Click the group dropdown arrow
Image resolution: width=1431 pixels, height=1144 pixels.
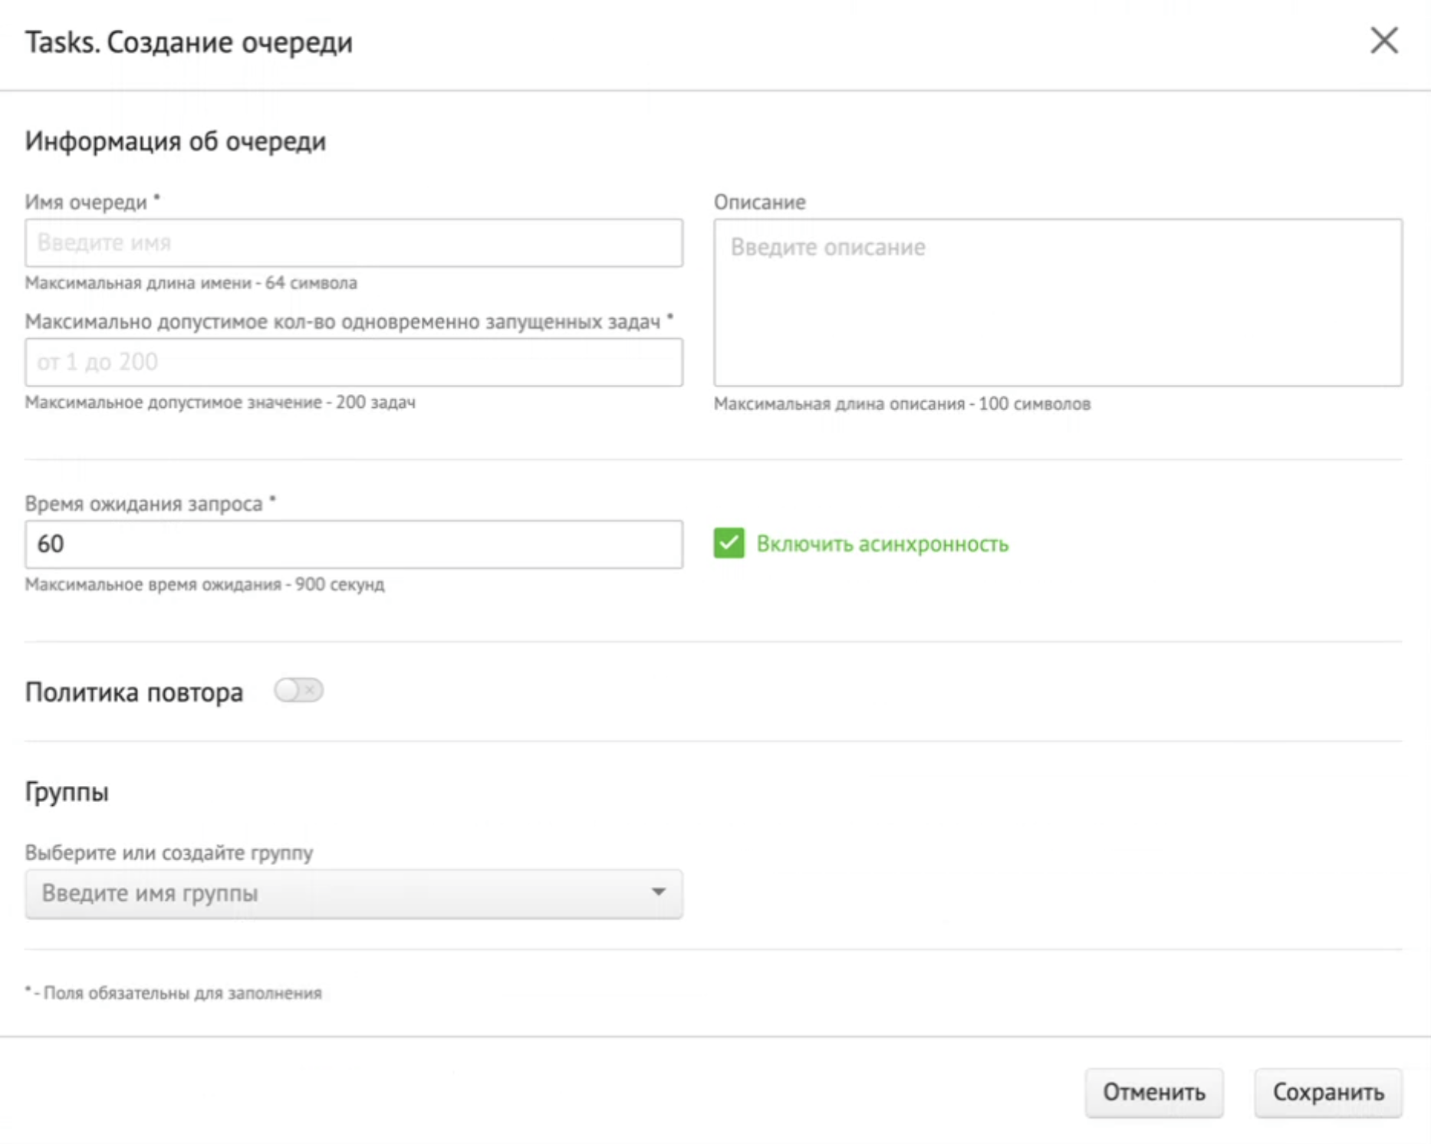pyautogui.click(x=658, y=893)
